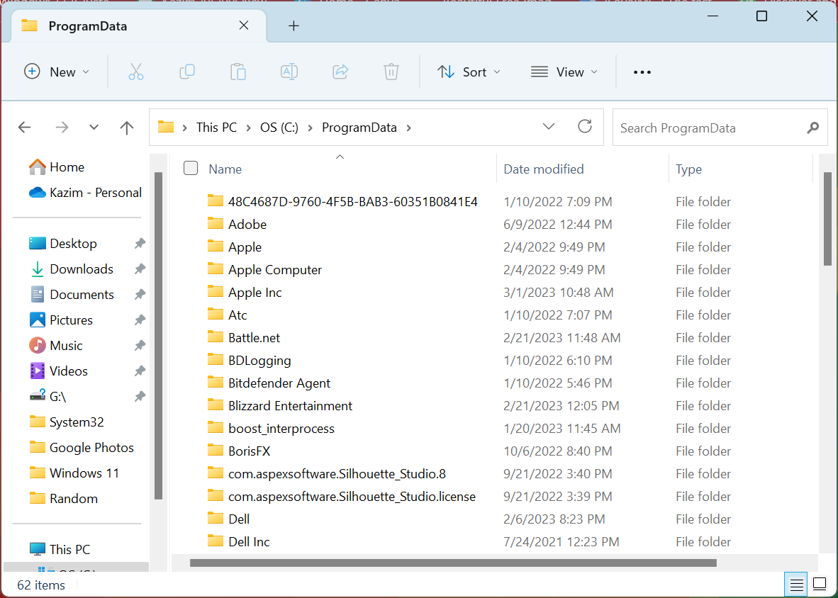Click the Delete trash can icon
The width and height of the screenshot is (838, 598).
(391, 72)
